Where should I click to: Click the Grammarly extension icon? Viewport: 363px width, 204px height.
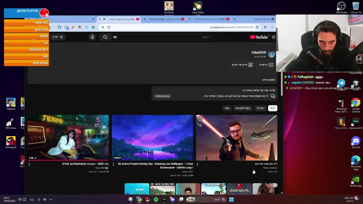point(93,27)
